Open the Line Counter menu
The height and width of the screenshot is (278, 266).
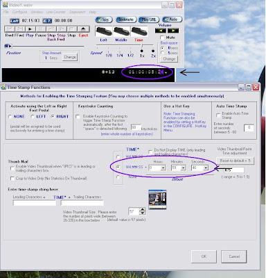[x=56, y=12]
